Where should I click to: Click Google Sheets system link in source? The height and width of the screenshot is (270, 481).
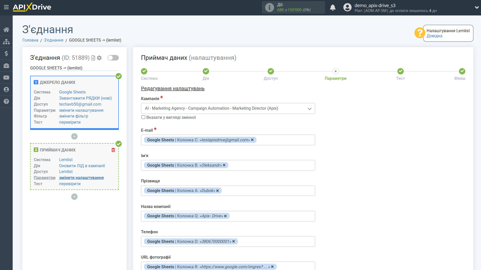tap(72, 92)
